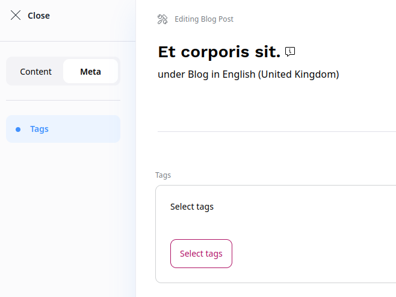Click the Close text label
This screenshot has width=396, height=297.
[39, 16]
